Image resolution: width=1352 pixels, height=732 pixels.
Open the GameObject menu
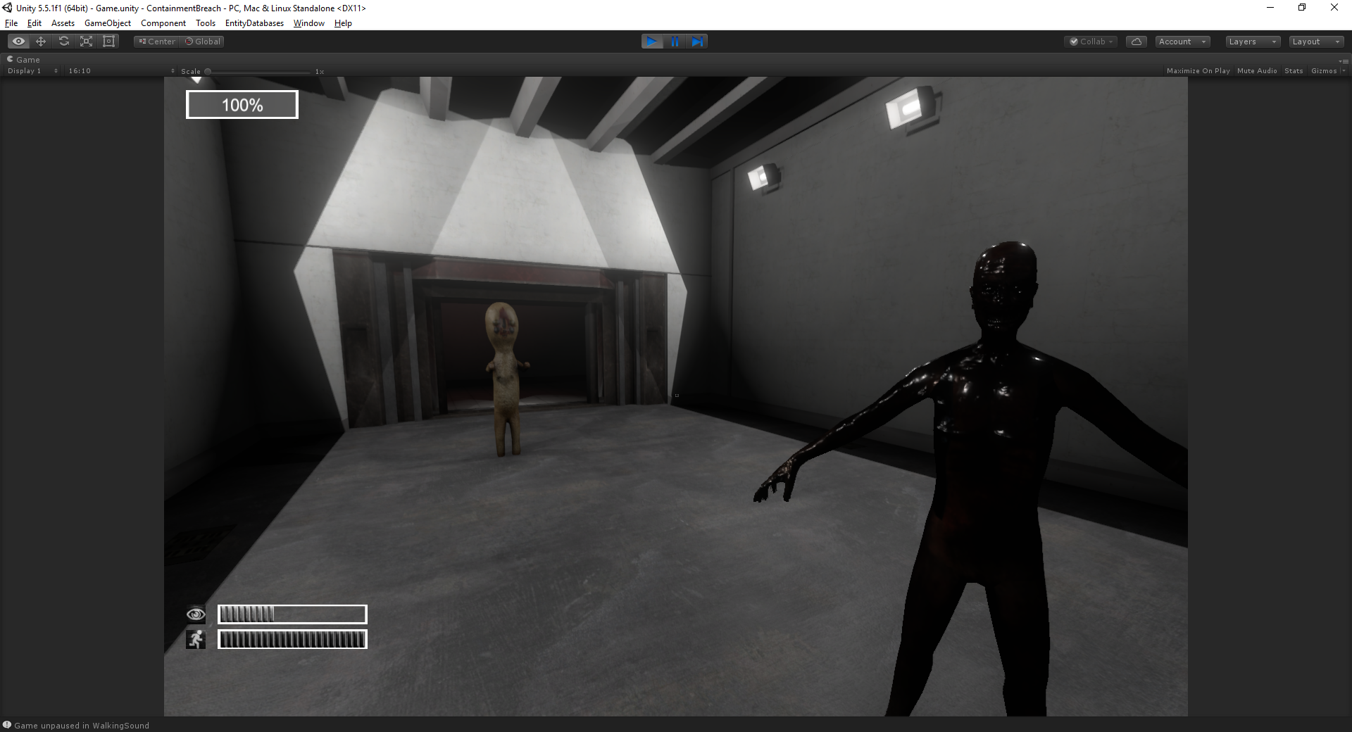[108, 23]
